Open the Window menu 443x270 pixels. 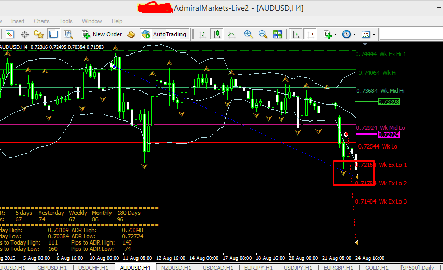point(92,21)
